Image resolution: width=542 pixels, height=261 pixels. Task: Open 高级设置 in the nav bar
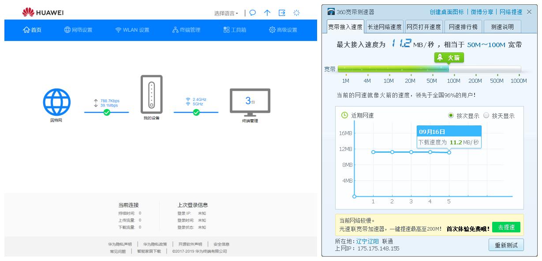click(283, 30)
